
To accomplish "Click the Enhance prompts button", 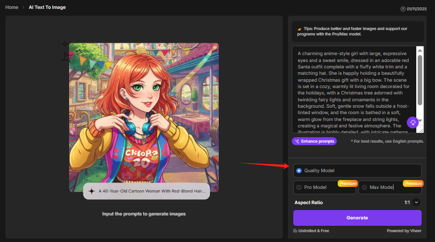I will (x=315, y=141).
